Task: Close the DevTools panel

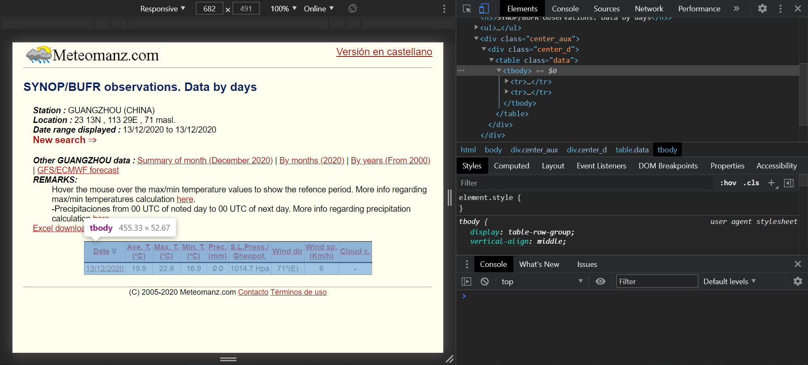Action: click(798, 8)
